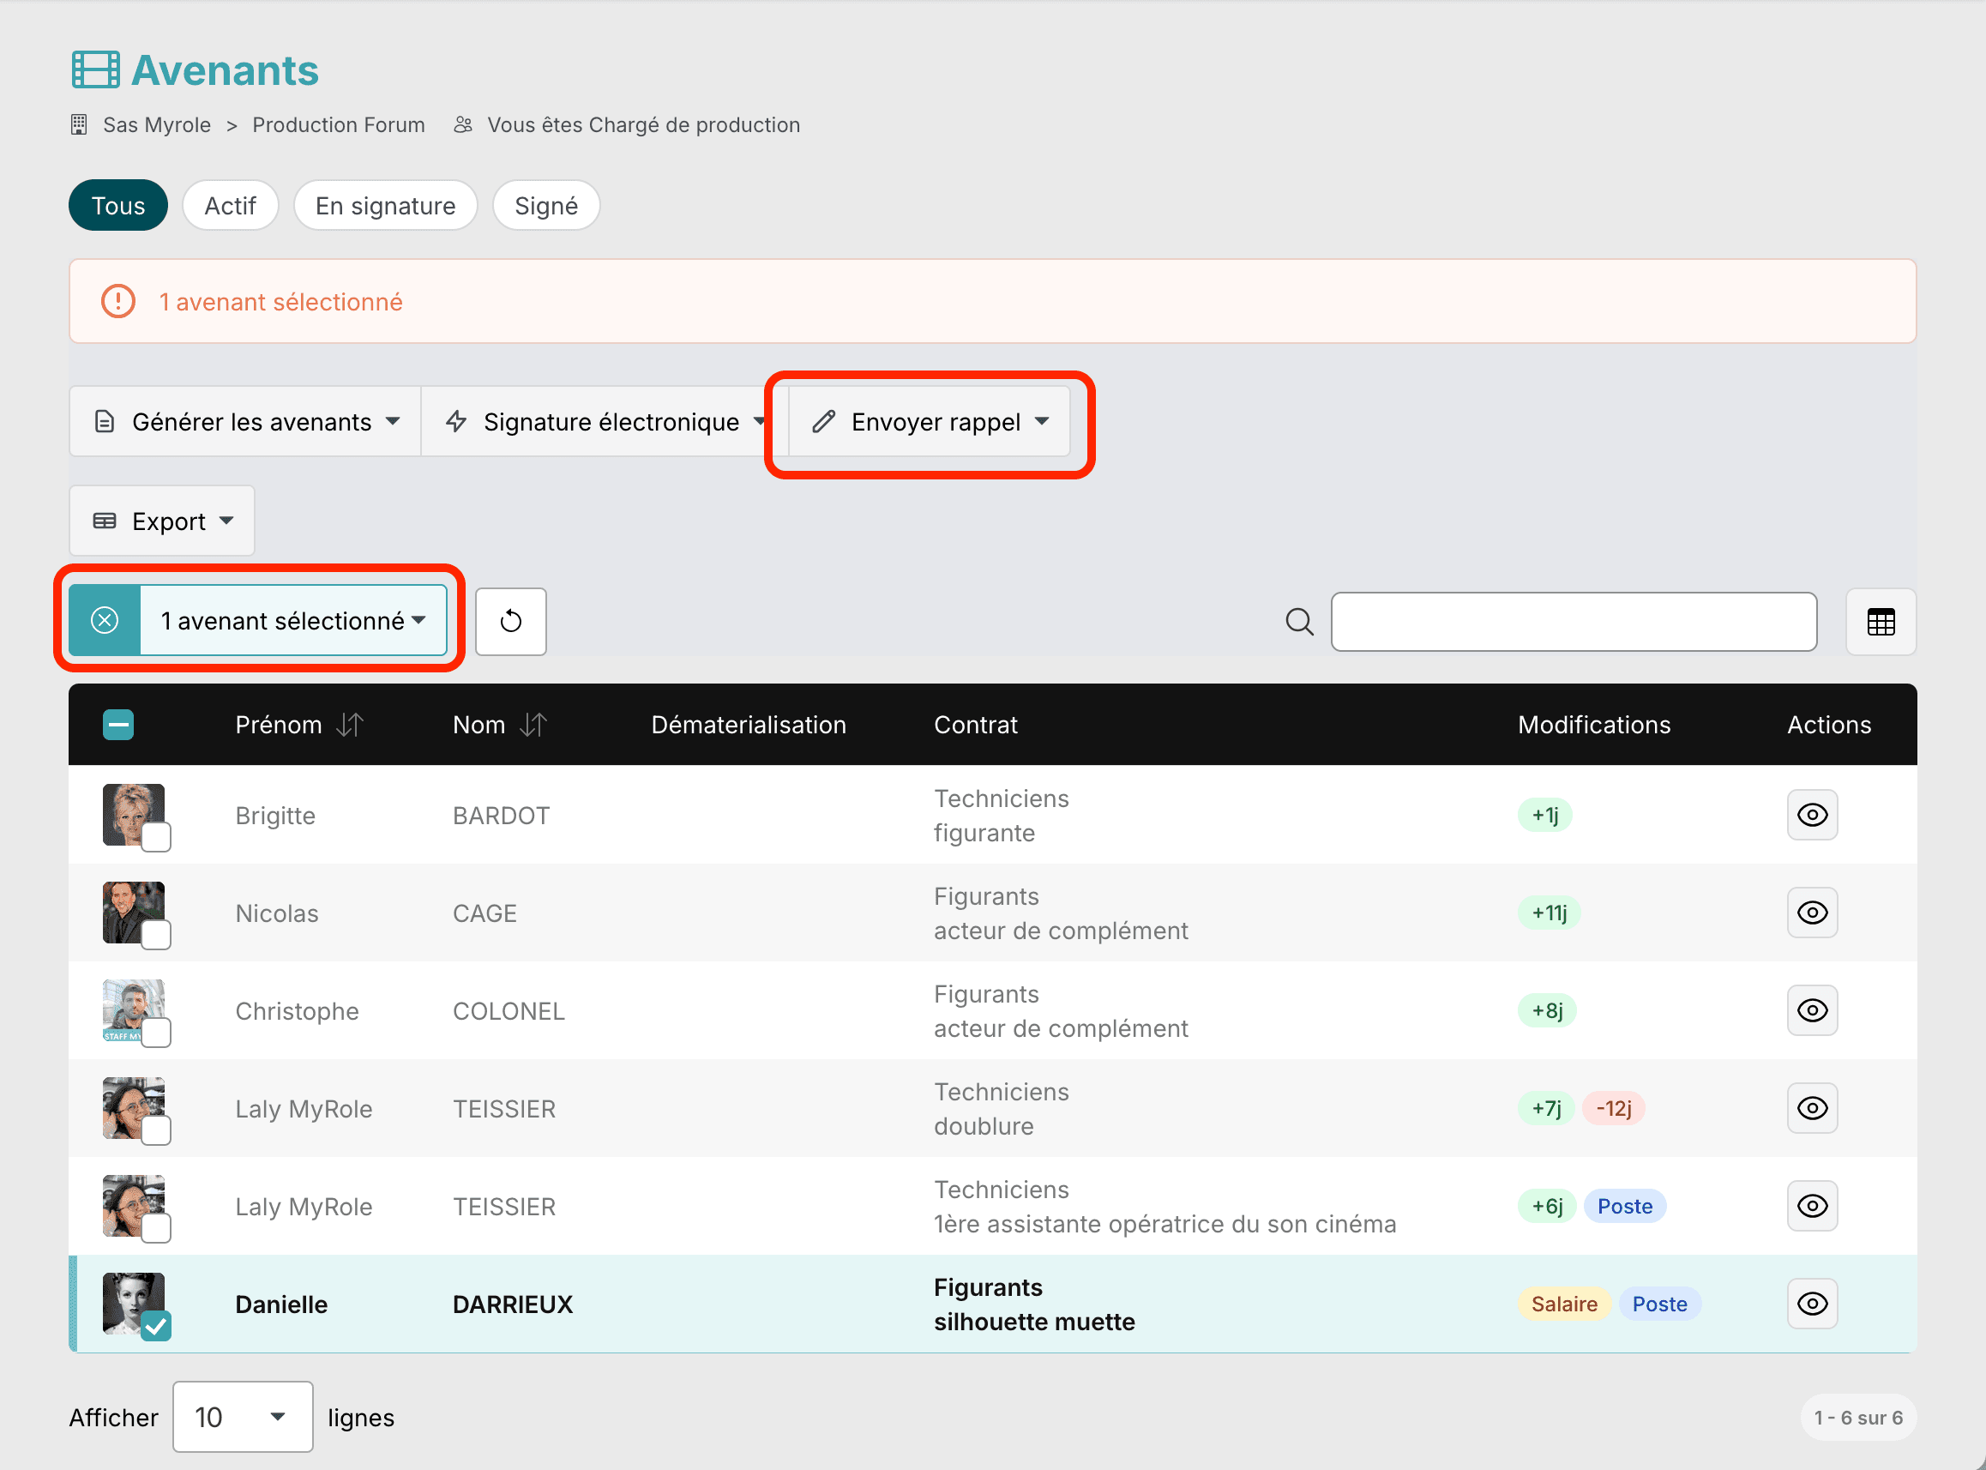The image size is (1986, 1470).
Task: Open Production Forum breadcrumb link
Action: [x=338, y=124]
